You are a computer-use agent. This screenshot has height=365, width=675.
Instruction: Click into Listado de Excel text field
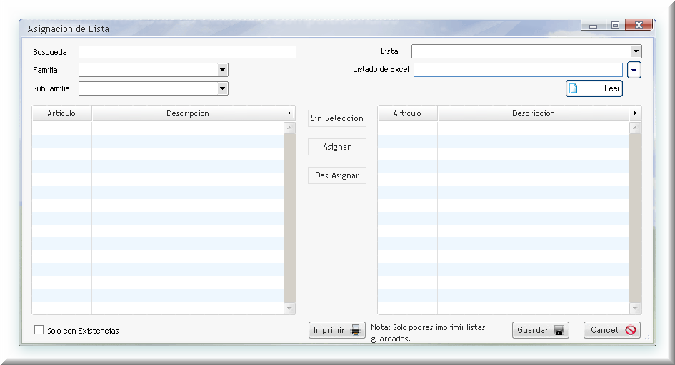pyautogui.click(x=518, y=70)
